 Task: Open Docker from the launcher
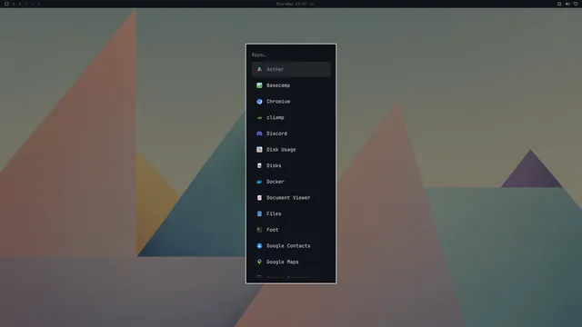291,182
